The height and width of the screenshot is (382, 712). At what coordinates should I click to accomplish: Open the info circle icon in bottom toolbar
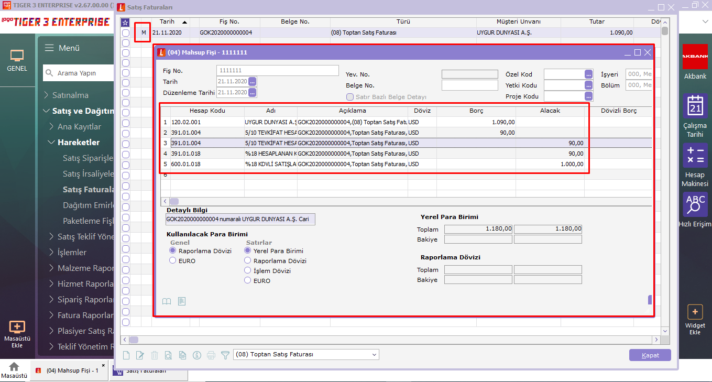tap(197, 355)
